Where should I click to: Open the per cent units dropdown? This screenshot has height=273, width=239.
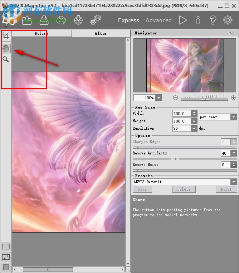(234, 117)
